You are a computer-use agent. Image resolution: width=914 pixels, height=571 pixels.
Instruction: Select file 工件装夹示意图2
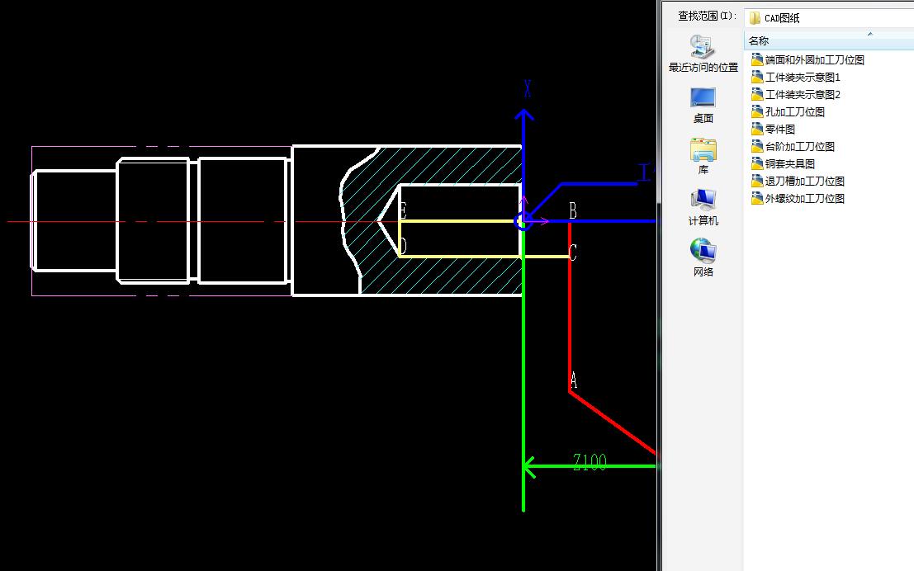(x=796, y=94)
